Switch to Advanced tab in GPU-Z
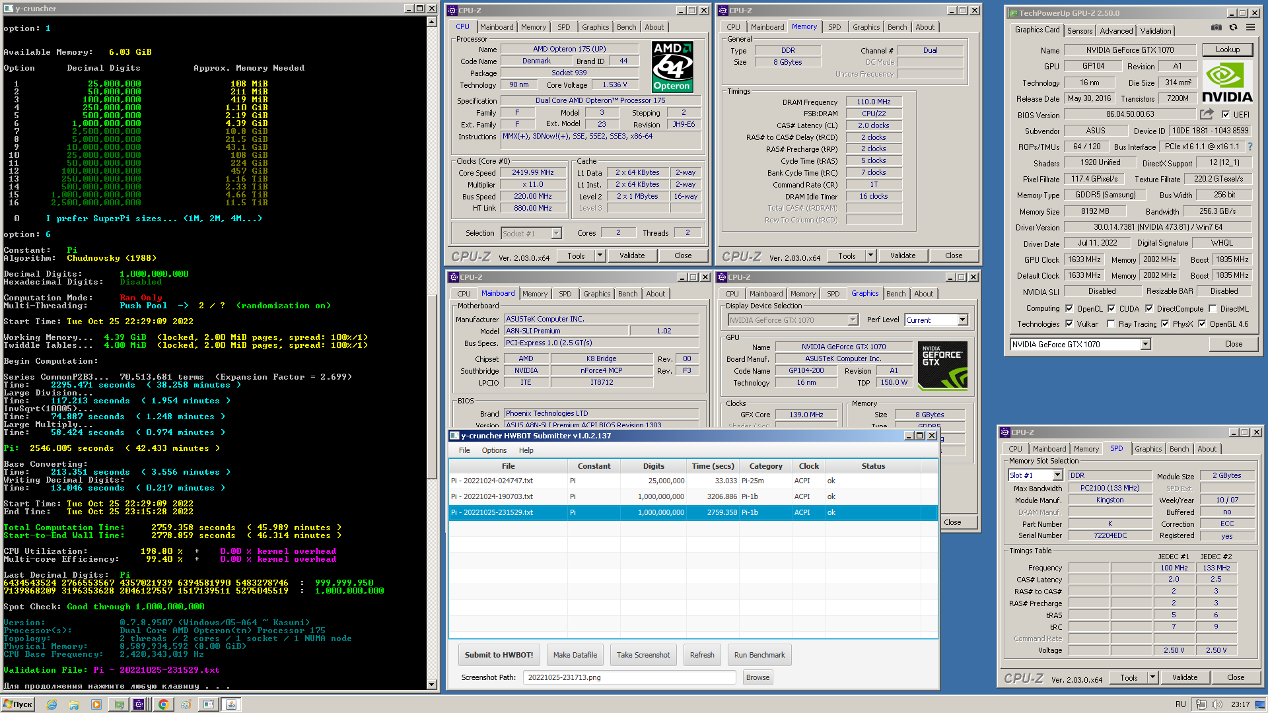The image size is (1268, 713). coord(1116,30)
